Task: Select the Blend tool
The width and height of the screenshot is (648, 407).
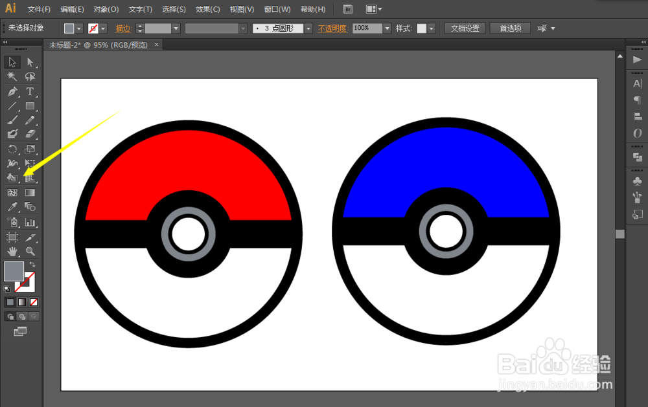Action: click(30, 207)
